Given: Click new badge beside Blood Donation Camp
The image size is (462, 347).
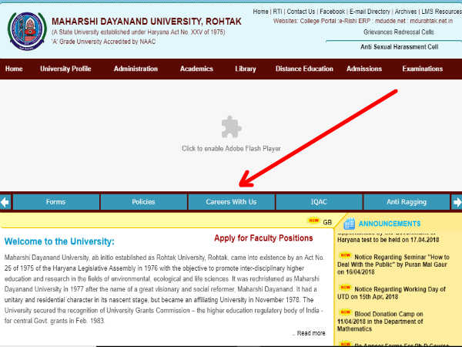Looking at the screenshot, I should click(345, 312).
